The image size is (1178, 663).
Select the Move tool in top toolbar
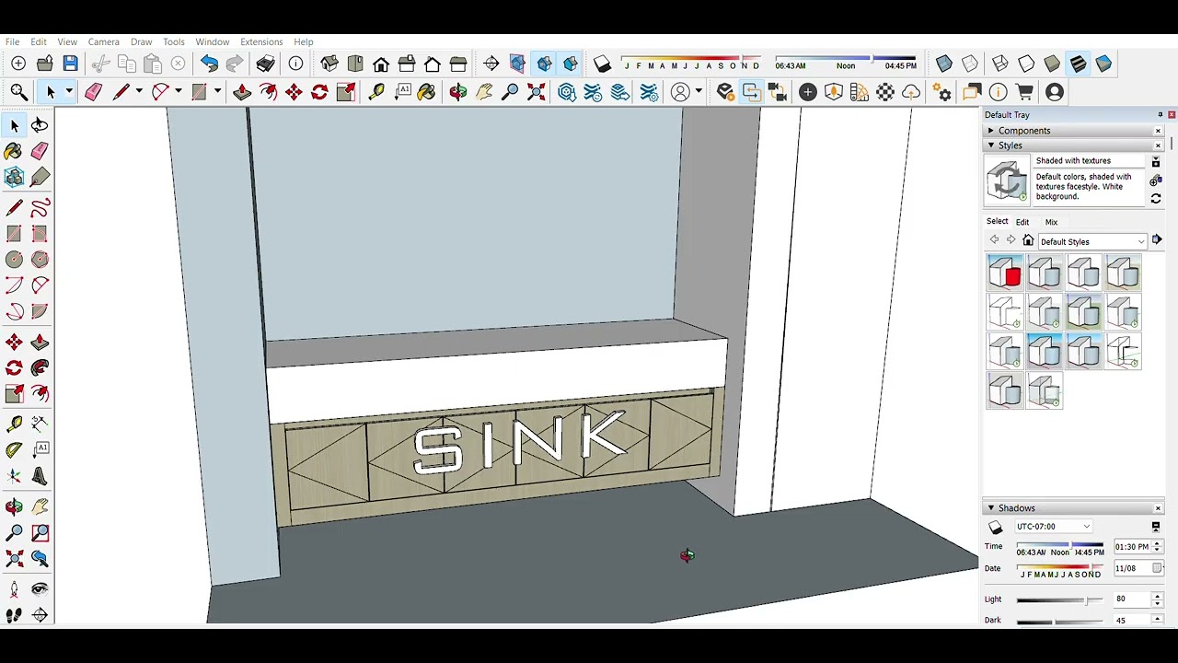click(294, 92)
